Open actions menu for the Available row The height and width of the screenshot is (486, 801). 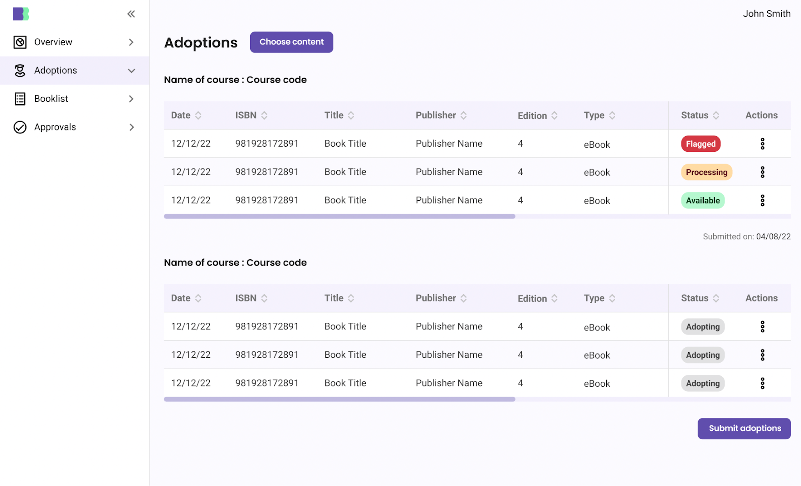coord(762,201)
